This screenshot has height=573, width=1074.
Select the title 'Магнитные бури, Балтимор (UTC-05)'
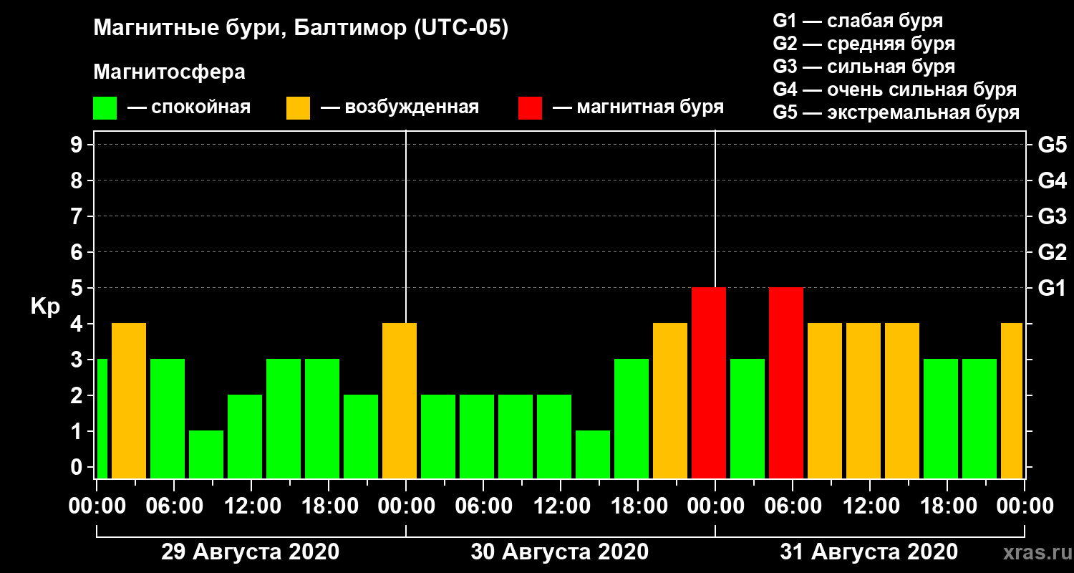pyautogui.click(x=301, y=29)
